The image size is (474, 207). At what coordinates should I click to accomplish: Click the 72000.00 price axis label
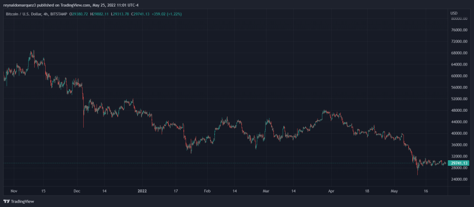coord(460,42)
